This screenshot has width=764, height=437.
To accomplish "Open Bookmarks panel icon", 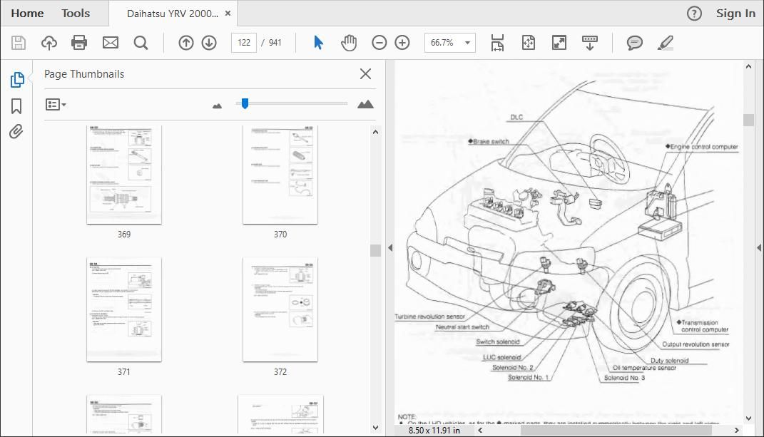I will click(16, 106).
